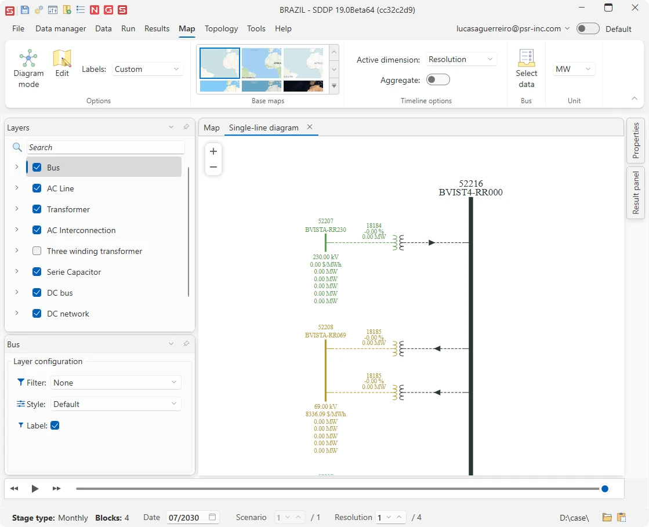The image size is (649, 527).
Task: Click the zip archive with plus icon
Action: (x=67, y=10)
